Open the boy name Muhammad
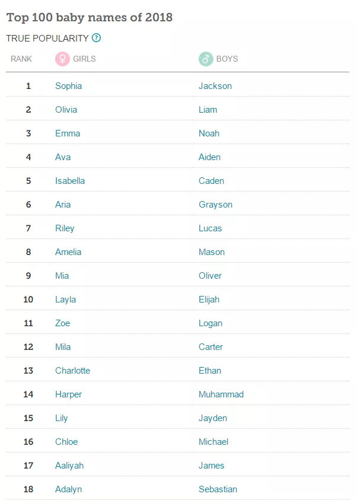Screen dimensions: 358x500 [x=221, y=394]
